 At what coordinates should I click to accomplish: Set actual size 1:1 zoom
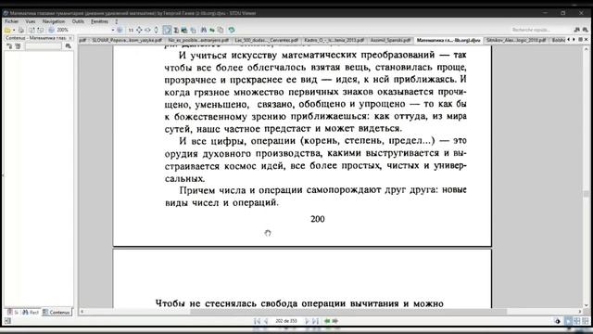point(131,30)
